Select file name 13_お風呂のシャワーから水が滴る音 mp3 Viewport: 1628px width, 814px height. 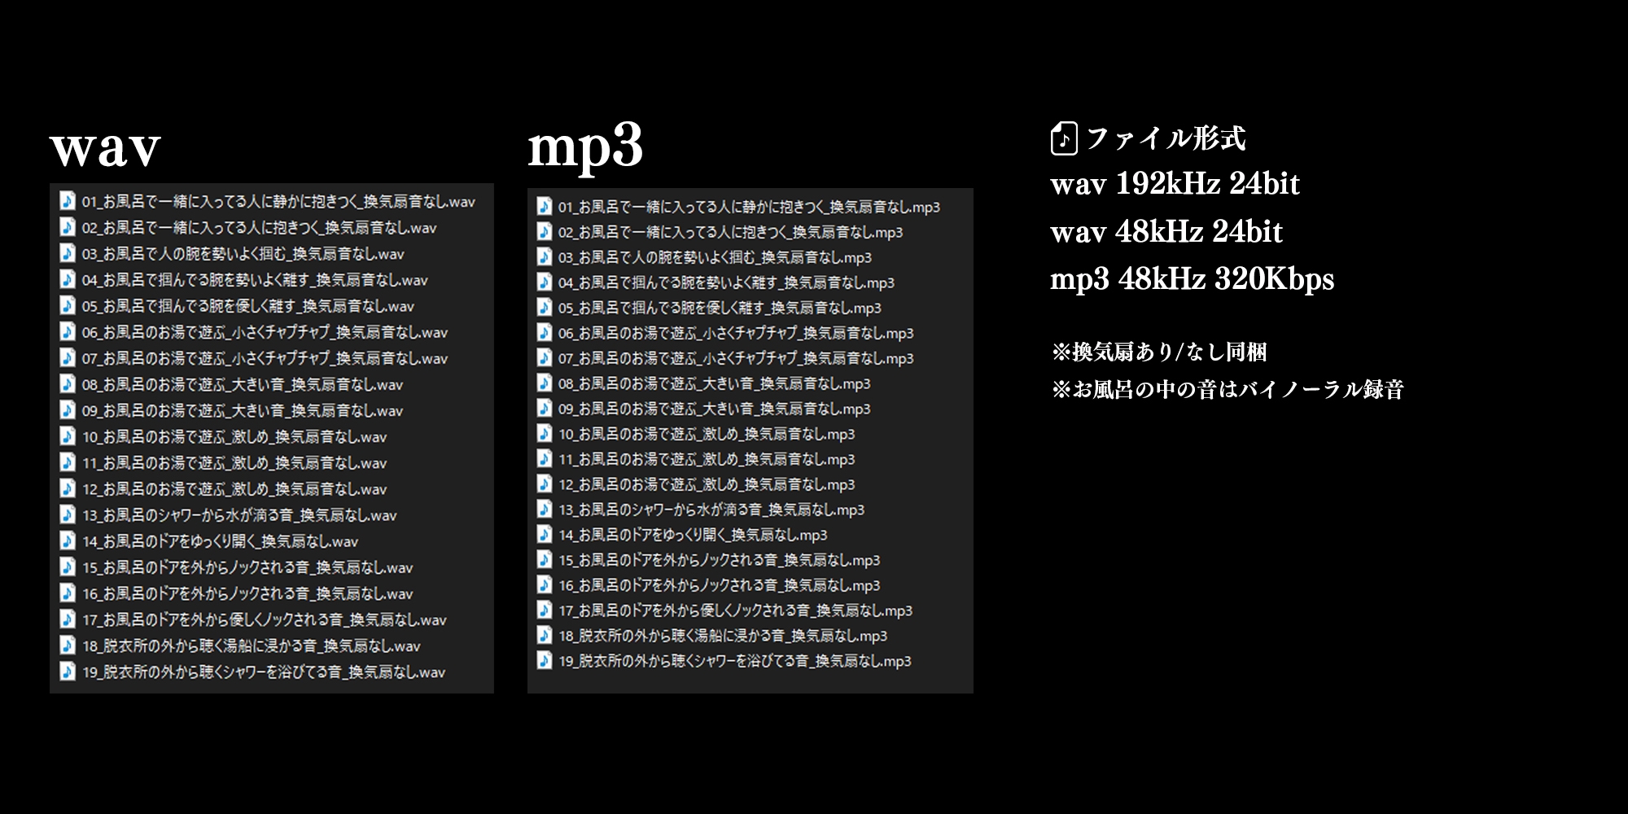click(x=711, y=510)
